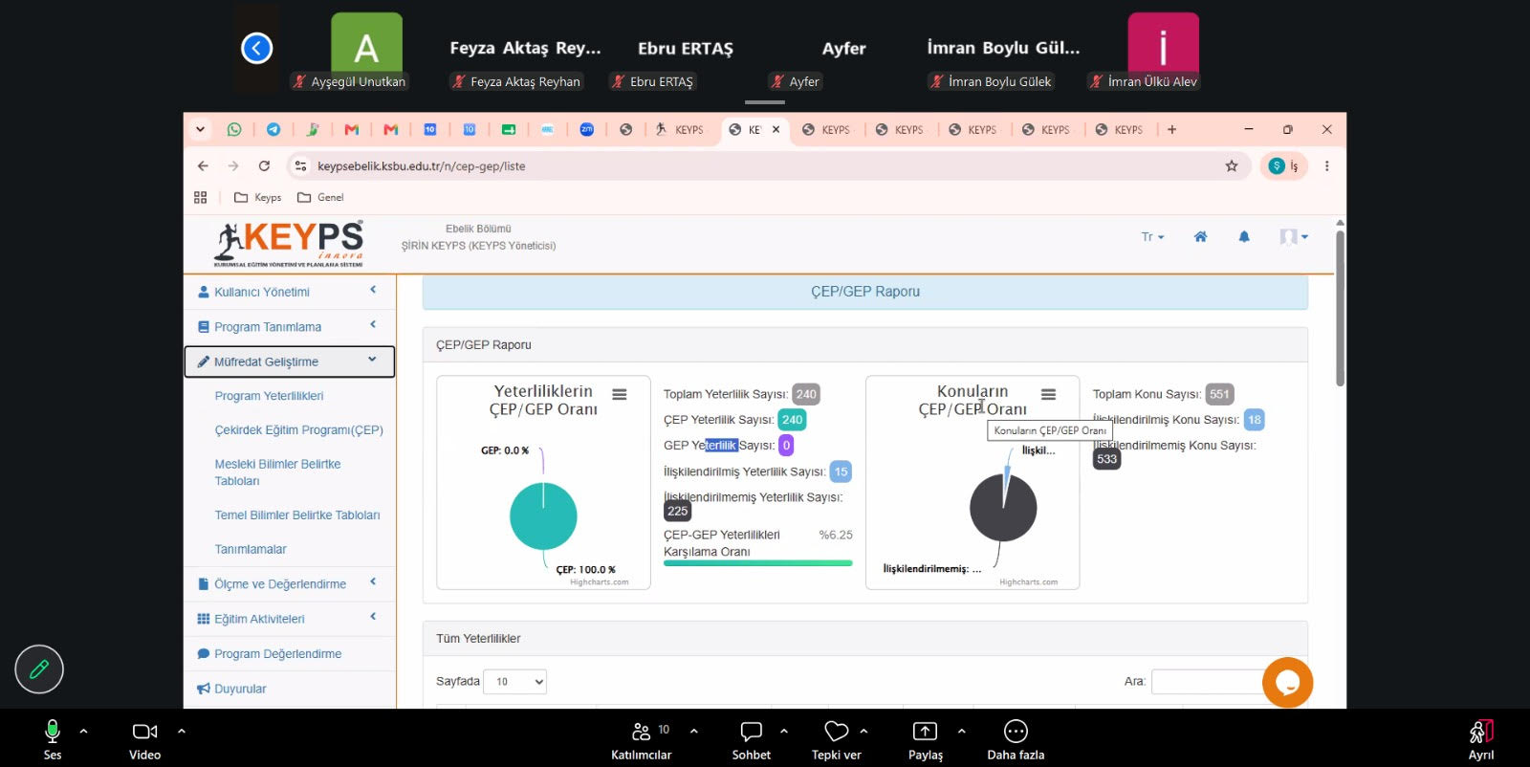Open the Sohbet chat panel
The width and height of the screenshot is (1530, 767).
click(752, 739)
